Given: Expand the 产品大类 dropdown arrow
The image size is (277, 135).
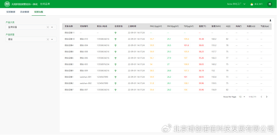Looking at the screenshot, I should (x=52, y=27).
